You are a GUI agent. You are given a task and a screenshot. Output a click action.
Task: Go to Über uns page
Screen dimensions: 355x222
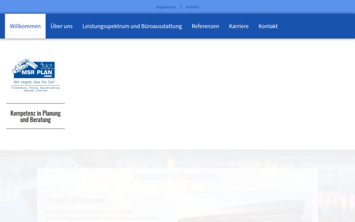pos(62,26)
